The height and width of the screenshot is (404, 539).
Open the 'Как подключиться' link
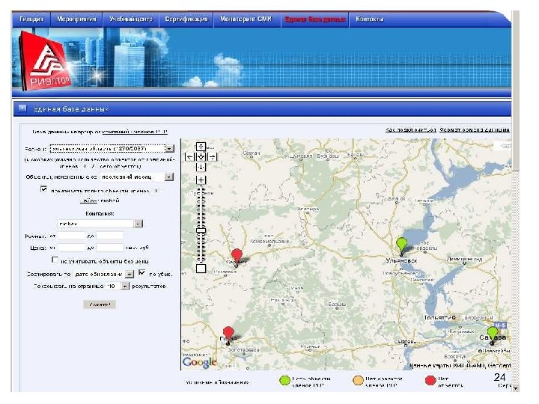411,130
